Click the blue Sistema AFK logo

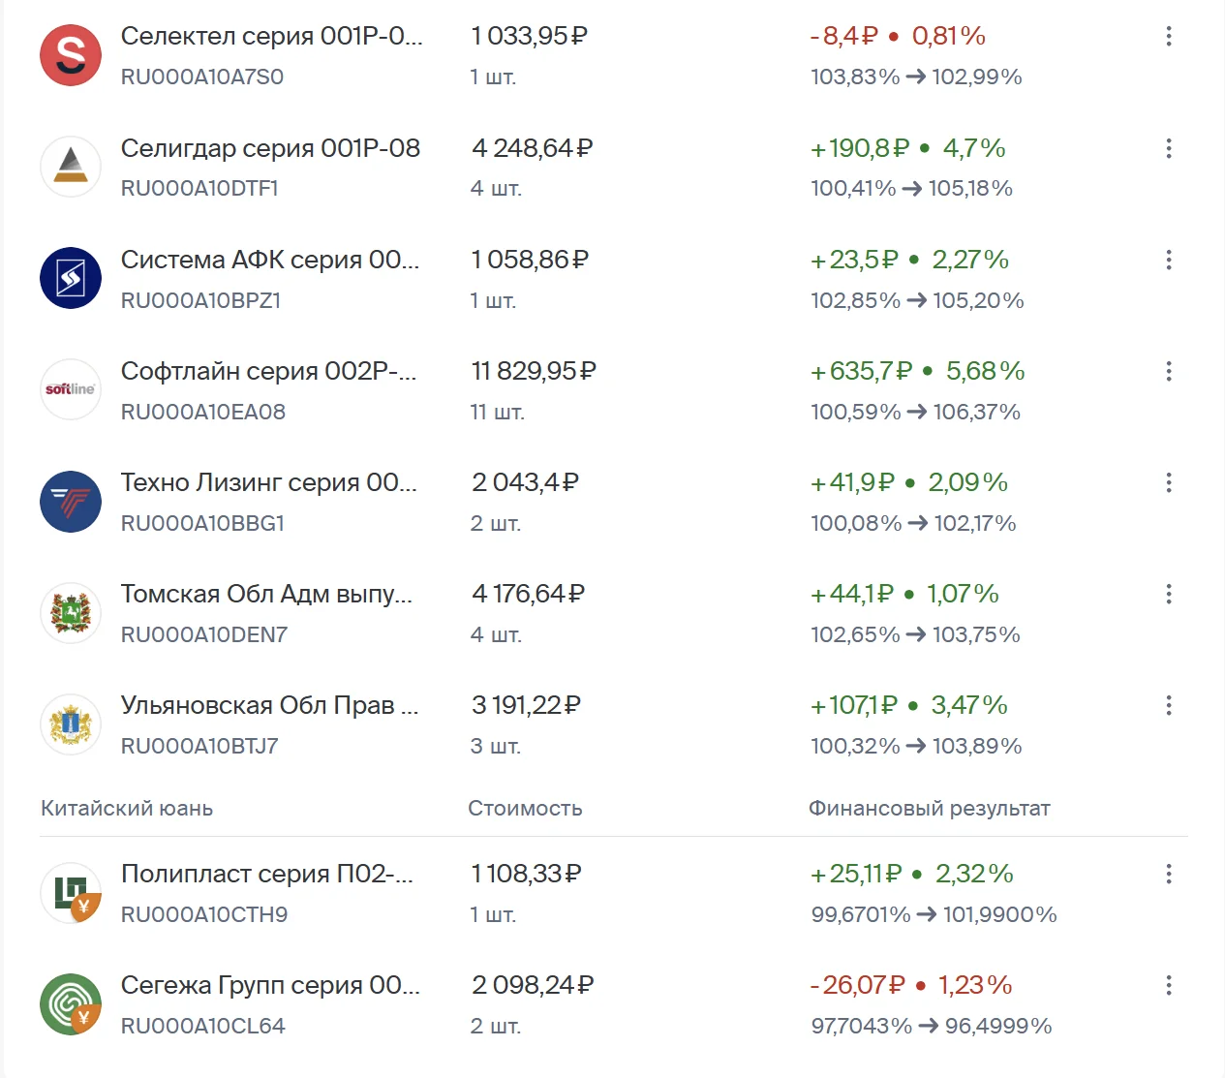pyautogui.click(x=71, y=278)
